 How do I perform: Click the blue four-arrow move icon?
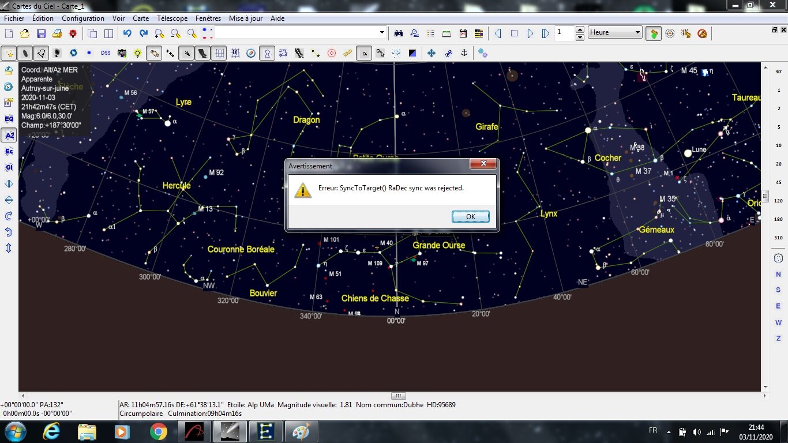point(431,53)
